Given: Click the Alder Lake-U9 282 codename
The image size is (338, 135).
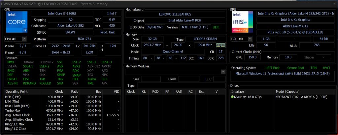Looking at the screenshot, I should click(71, 26).
